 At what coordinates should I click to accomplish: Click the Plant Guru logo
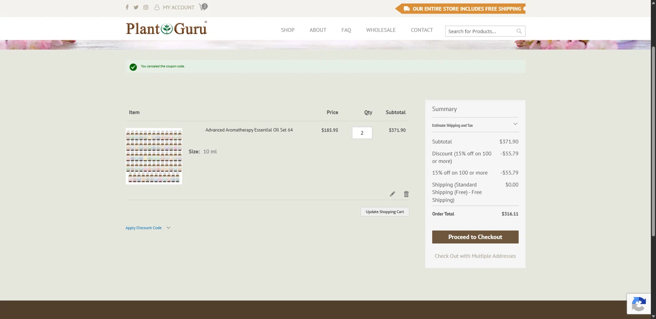(167, 28)
